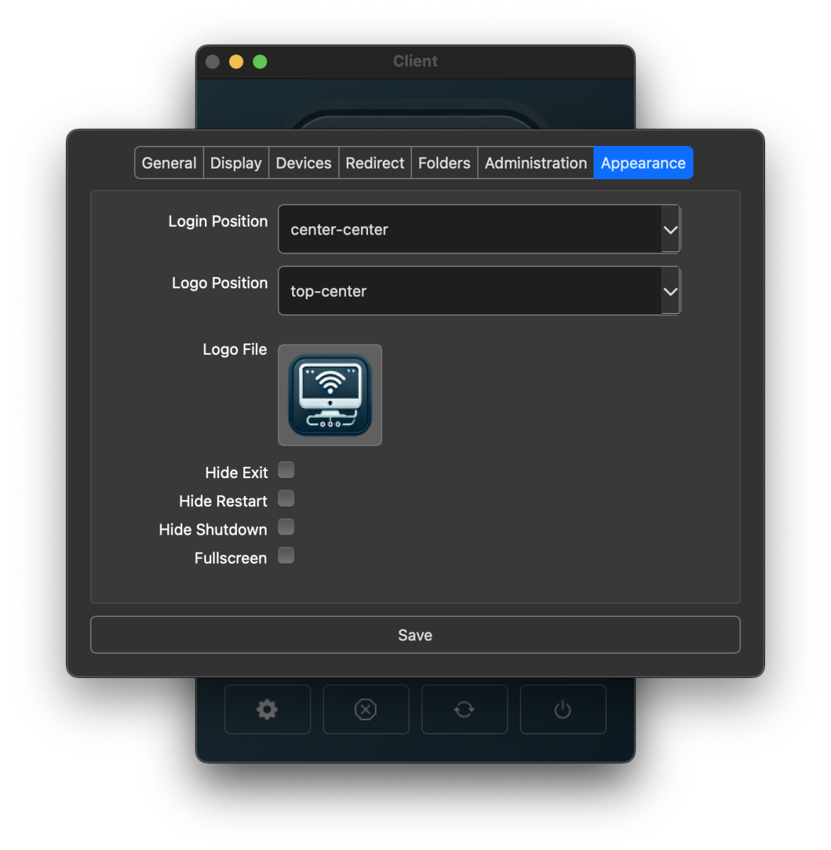
Task: Click the chevron arrow beside center-center
Action: coord(670,229)
